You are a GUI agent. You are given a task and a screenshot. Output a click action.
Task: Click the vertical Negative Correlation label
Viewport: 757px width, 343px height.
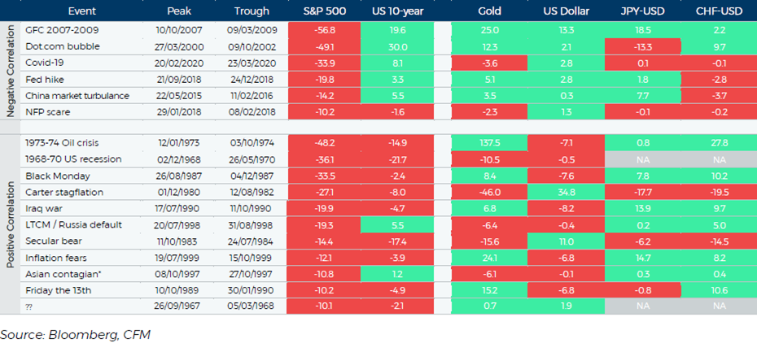coord(10,71)
